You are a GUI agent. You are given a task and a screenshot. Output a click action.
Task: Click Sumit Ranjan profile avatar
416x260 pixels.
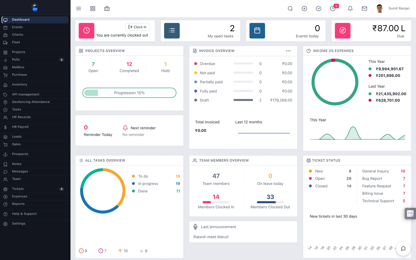click(379, 9)
